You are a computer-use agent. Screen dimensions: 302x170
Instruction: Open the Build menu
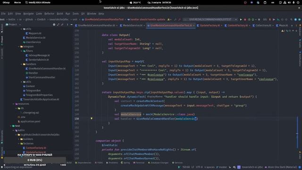point(60,14)
